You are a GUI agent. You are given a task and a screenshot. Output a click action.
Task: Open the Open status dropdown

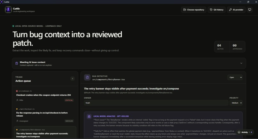point(235,77)
